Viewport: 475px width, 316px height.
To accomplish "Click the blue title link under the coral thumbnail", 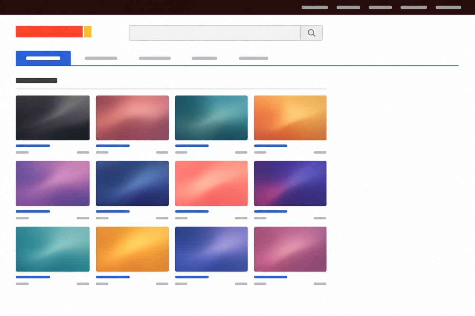I will click(x=192, y=211).
